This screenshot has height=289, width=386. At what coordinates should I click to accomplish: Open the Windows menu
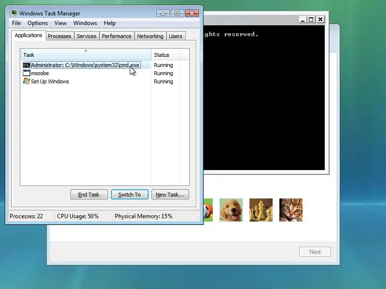(85, 23)
